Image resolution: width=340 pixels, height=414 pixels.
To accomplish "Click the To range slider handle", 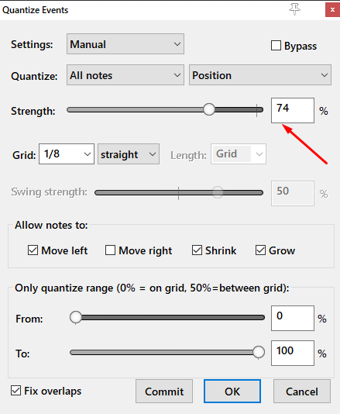I will (259, 352).
